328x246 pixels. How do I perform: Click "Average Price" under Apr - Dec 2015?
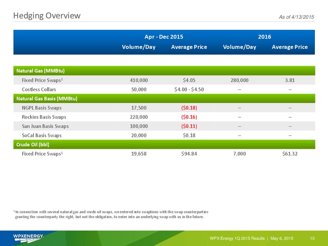189,47
